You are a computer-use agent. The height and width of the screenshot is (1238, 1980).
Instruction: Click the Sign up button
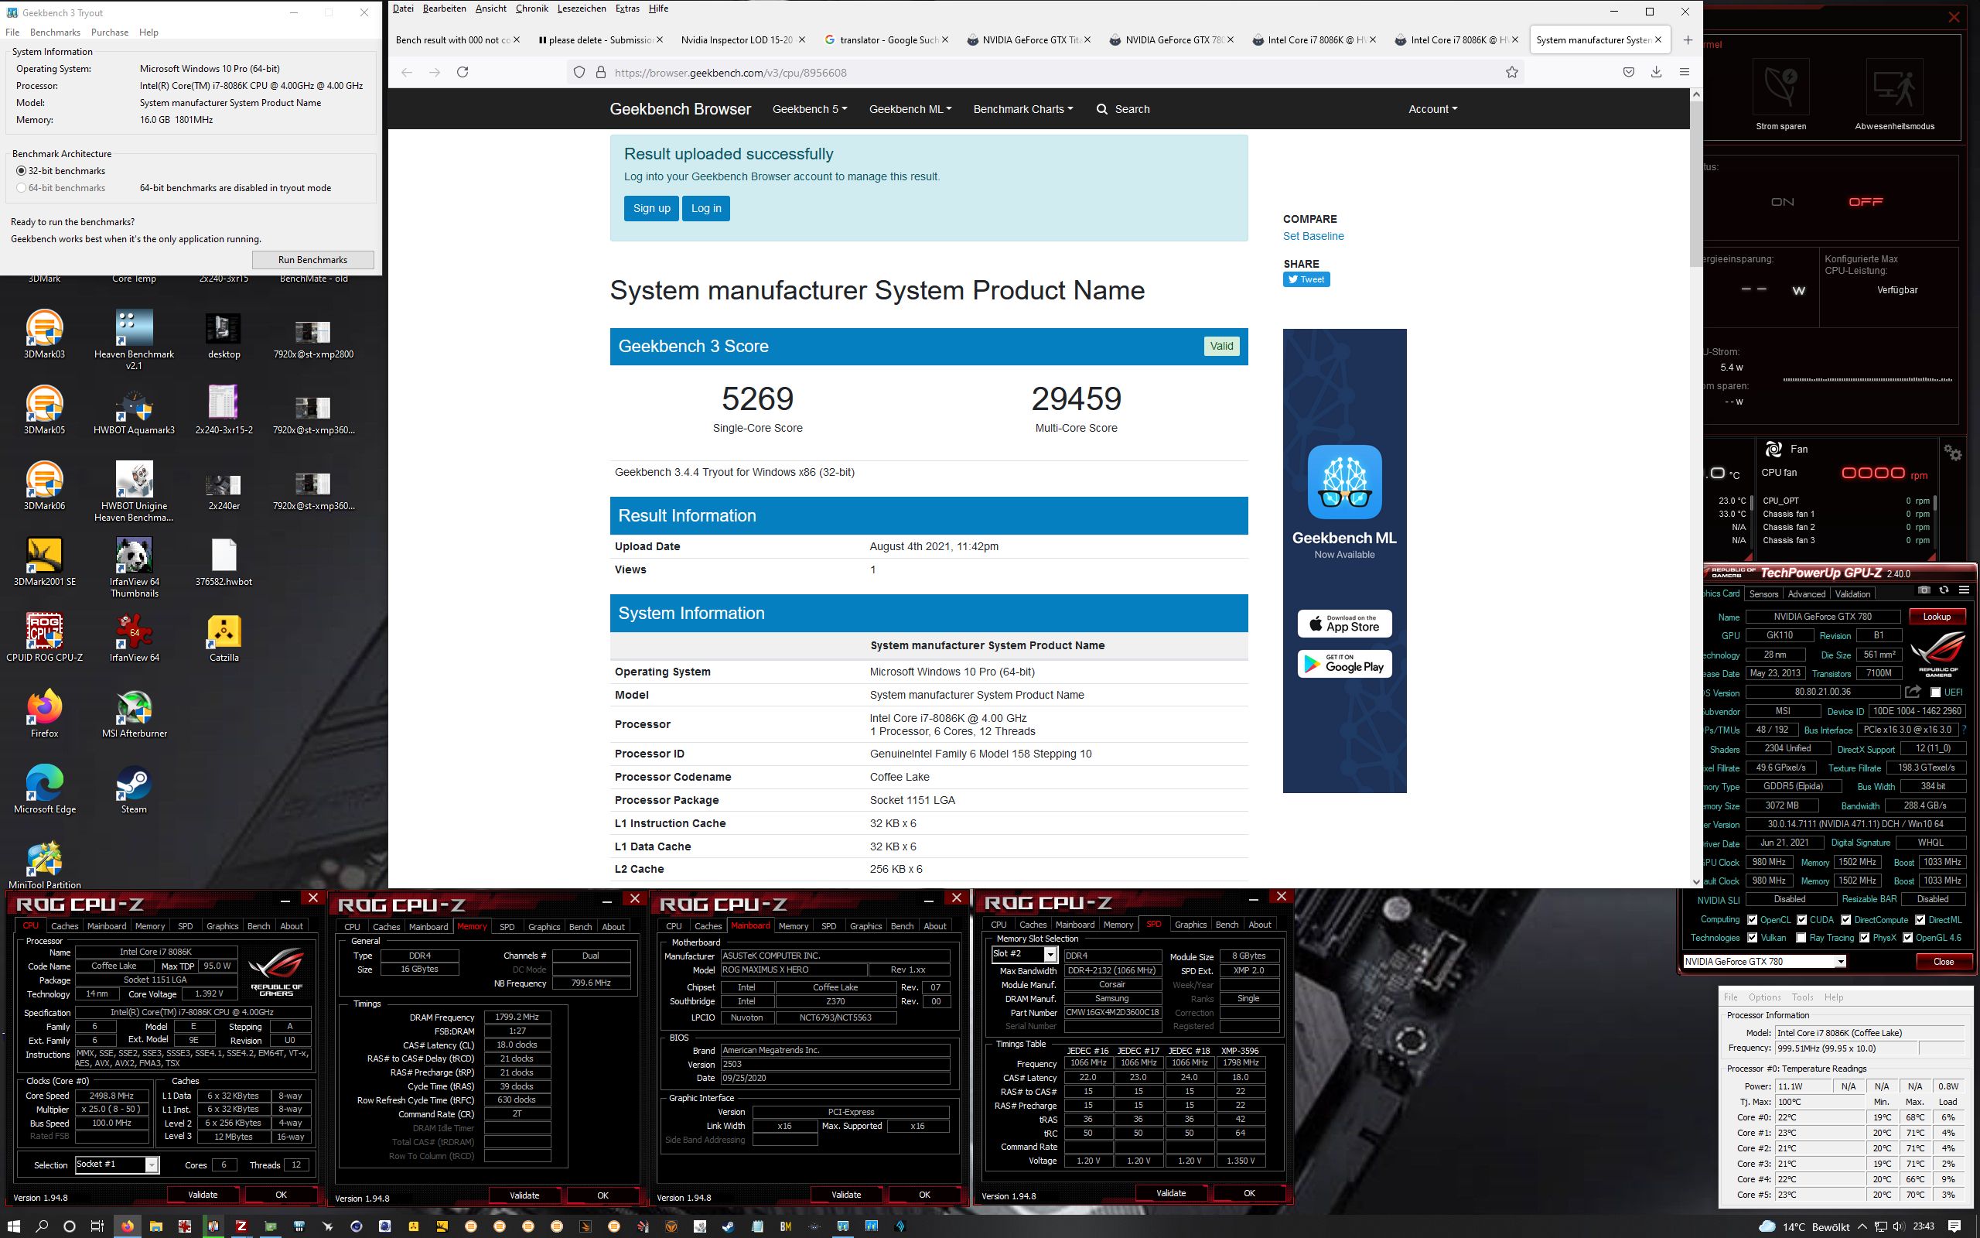click(x=651, y=208)
